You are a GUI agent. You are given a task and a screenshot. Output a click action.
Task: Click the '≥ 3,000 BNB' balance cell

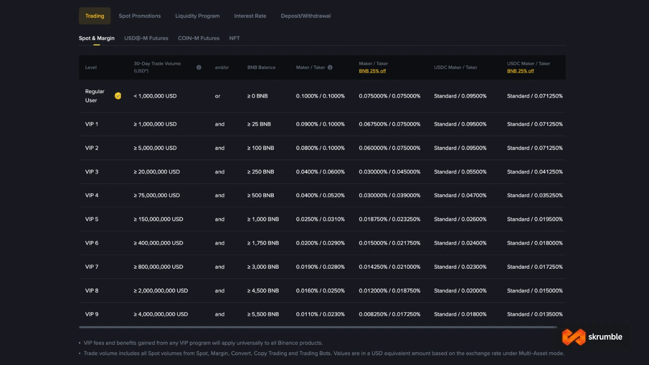point(263,267)
